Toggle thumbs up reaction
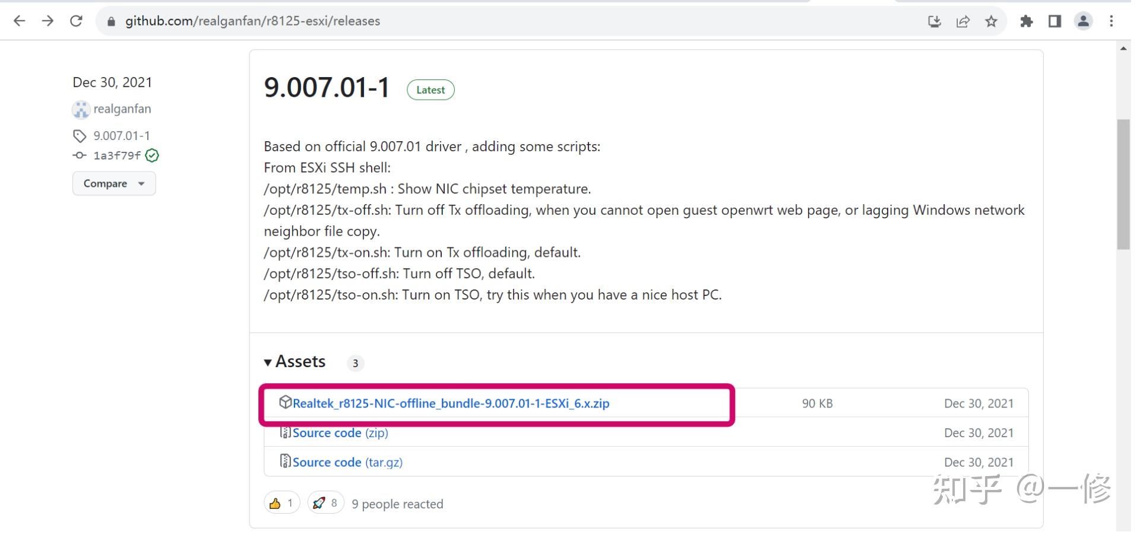This screenshot has height=535, width=1140. (281, 504)
